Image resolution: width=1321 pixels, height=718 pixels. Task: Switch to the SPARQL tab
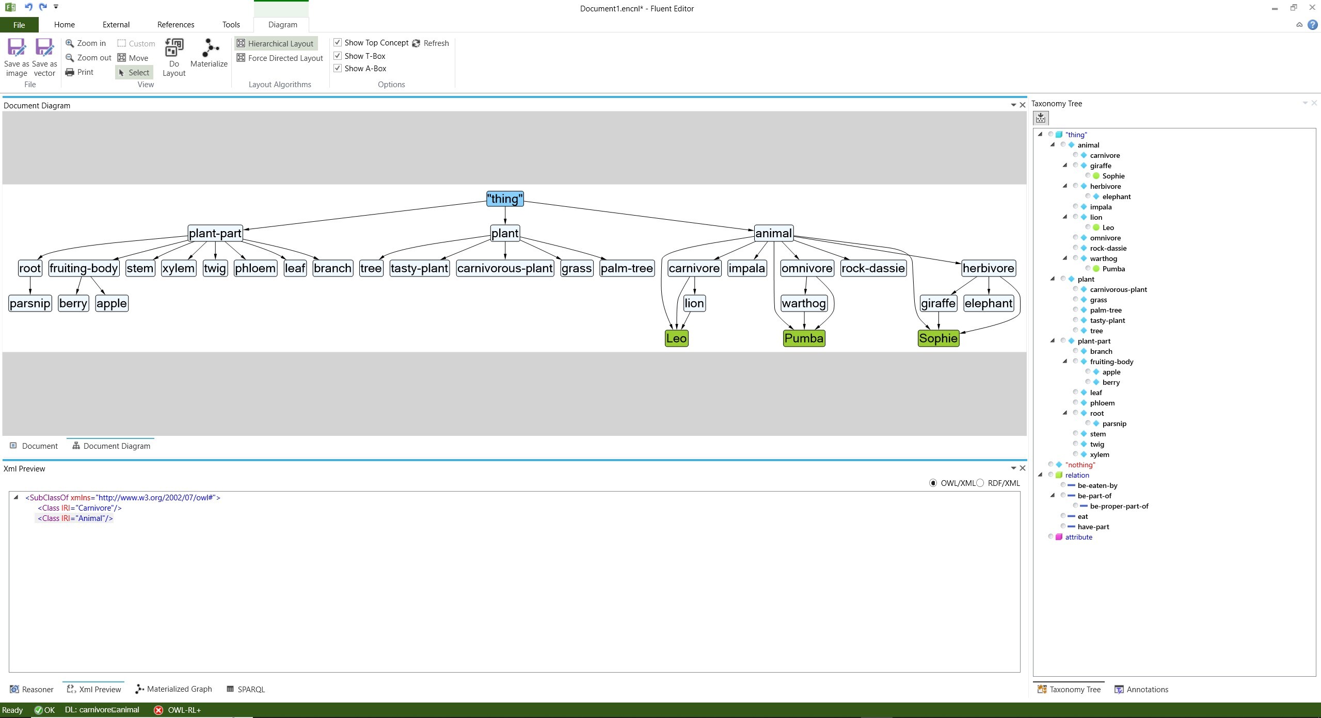click(x=246, y=689)
